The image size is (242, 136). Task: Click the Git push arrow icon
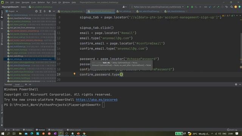pos(218,7)
